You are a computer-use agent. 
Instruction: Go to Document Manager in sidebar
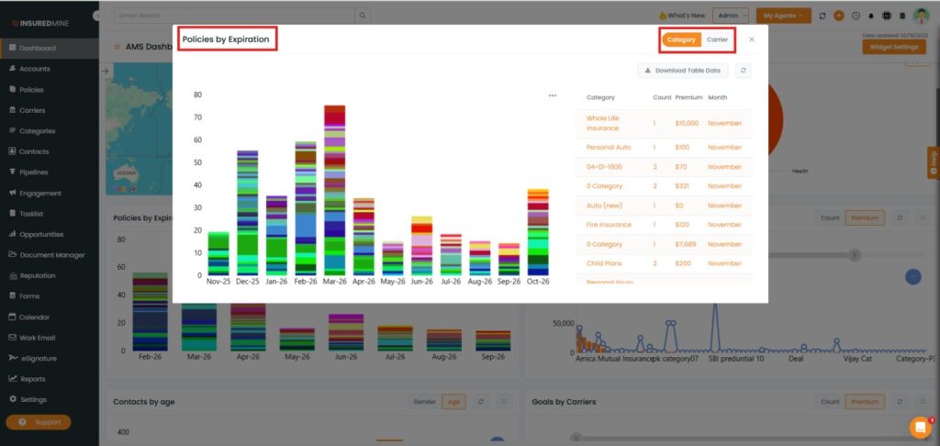click(52, 255)
